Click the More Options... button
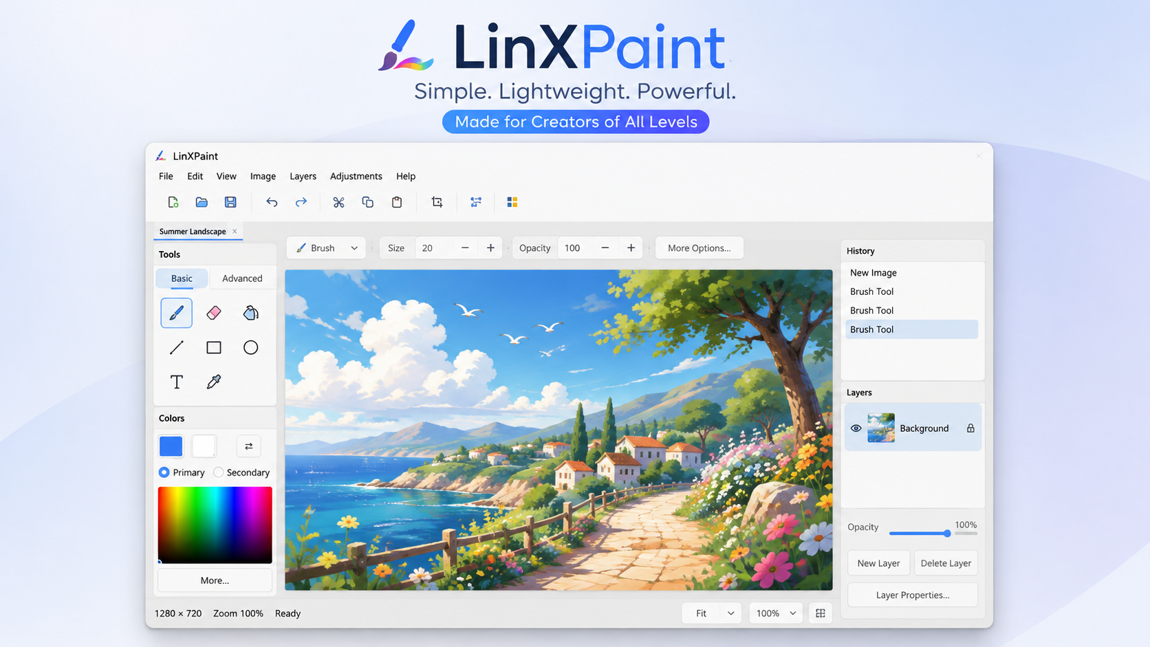The width and height of the screenshot is (1150, 647). (x=699, y=248)
